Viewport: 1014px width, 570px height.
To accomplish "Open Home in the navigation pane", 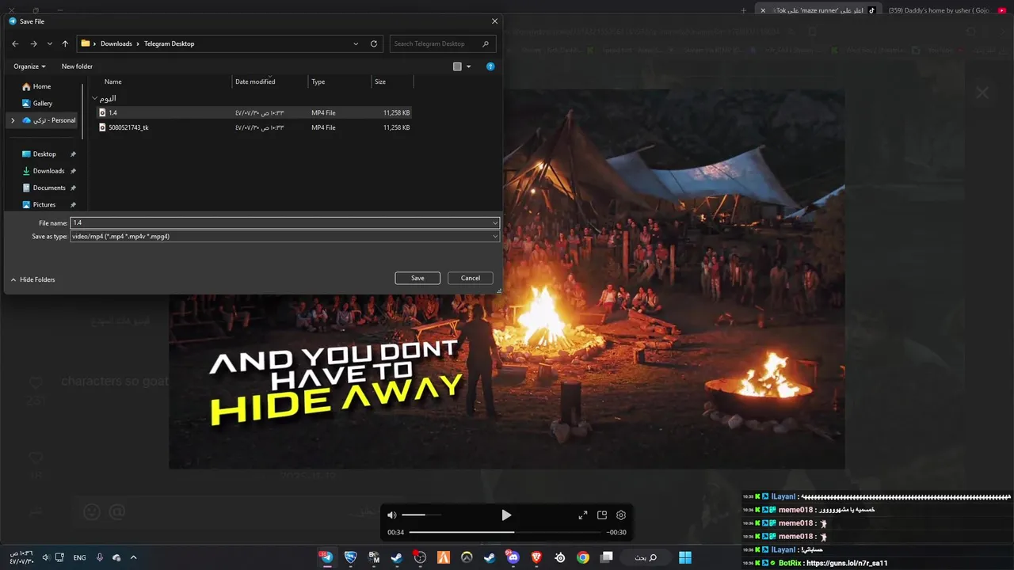I will pos(42,86).
